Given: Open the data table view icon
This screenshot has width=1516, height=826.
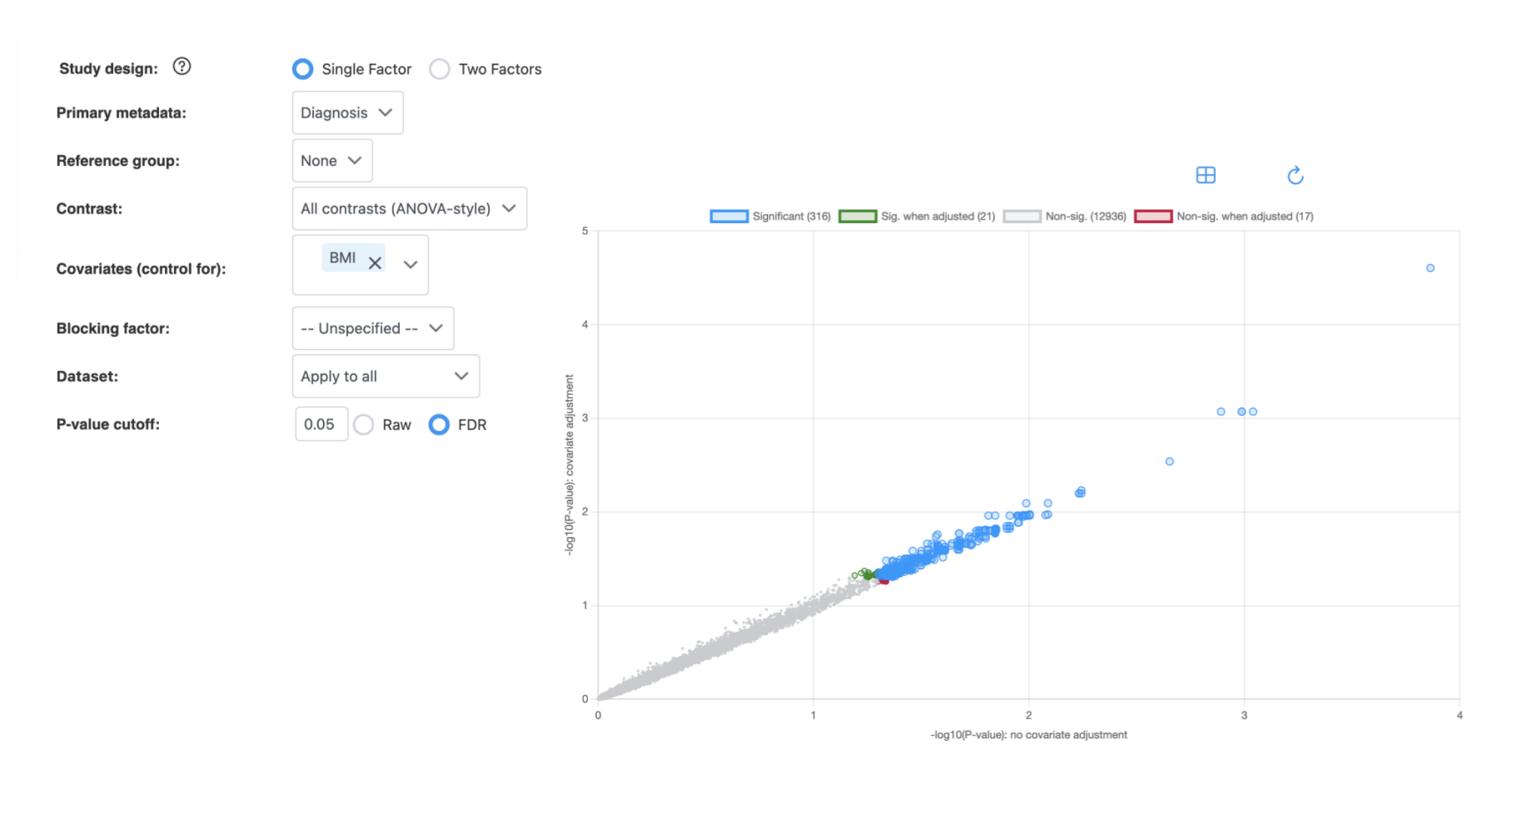Looking at the screenshot, I should (x=1206, y=175).
